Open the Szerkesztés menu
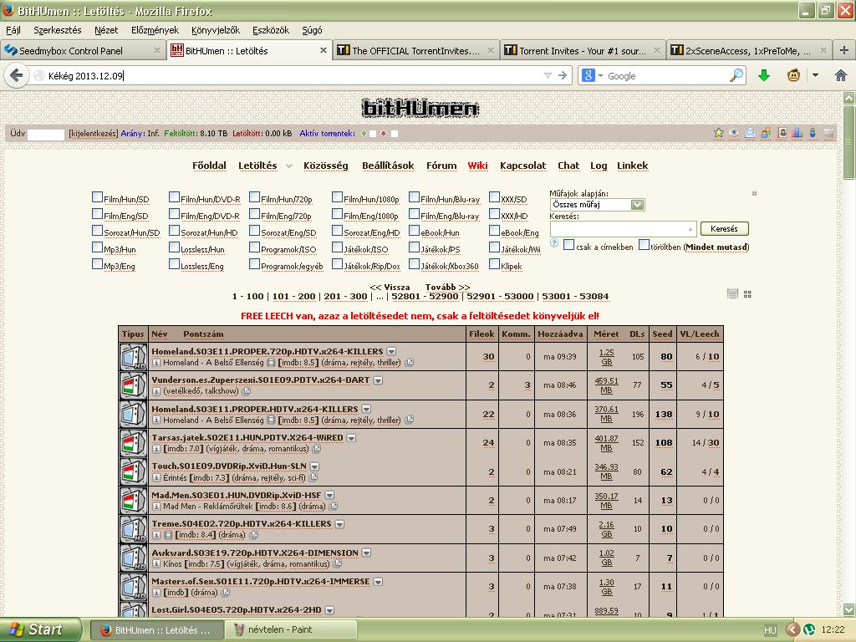856x642 pixels. (58, 30)
